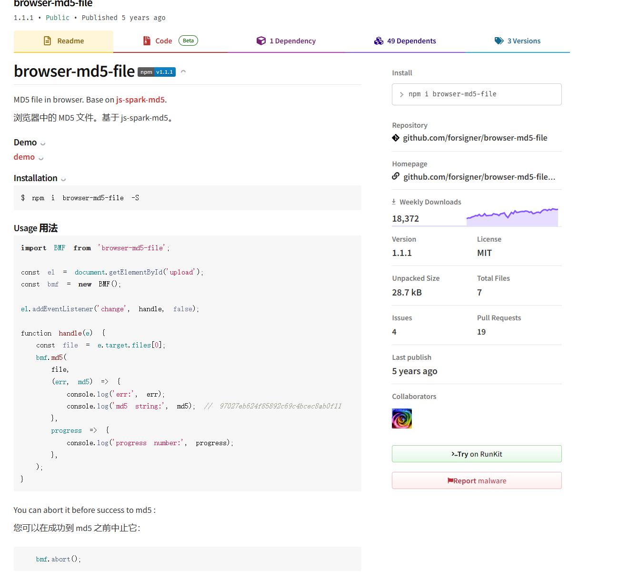The image size is (619, 581).
Task: Click the Dependency cube icon
Action: pyautogui.click(x=261, y=41)
